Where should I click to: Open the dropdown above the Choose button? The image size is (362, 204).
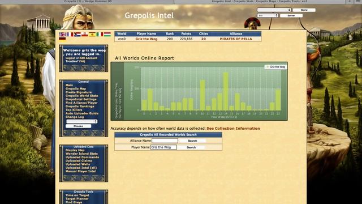coord(81,121)
